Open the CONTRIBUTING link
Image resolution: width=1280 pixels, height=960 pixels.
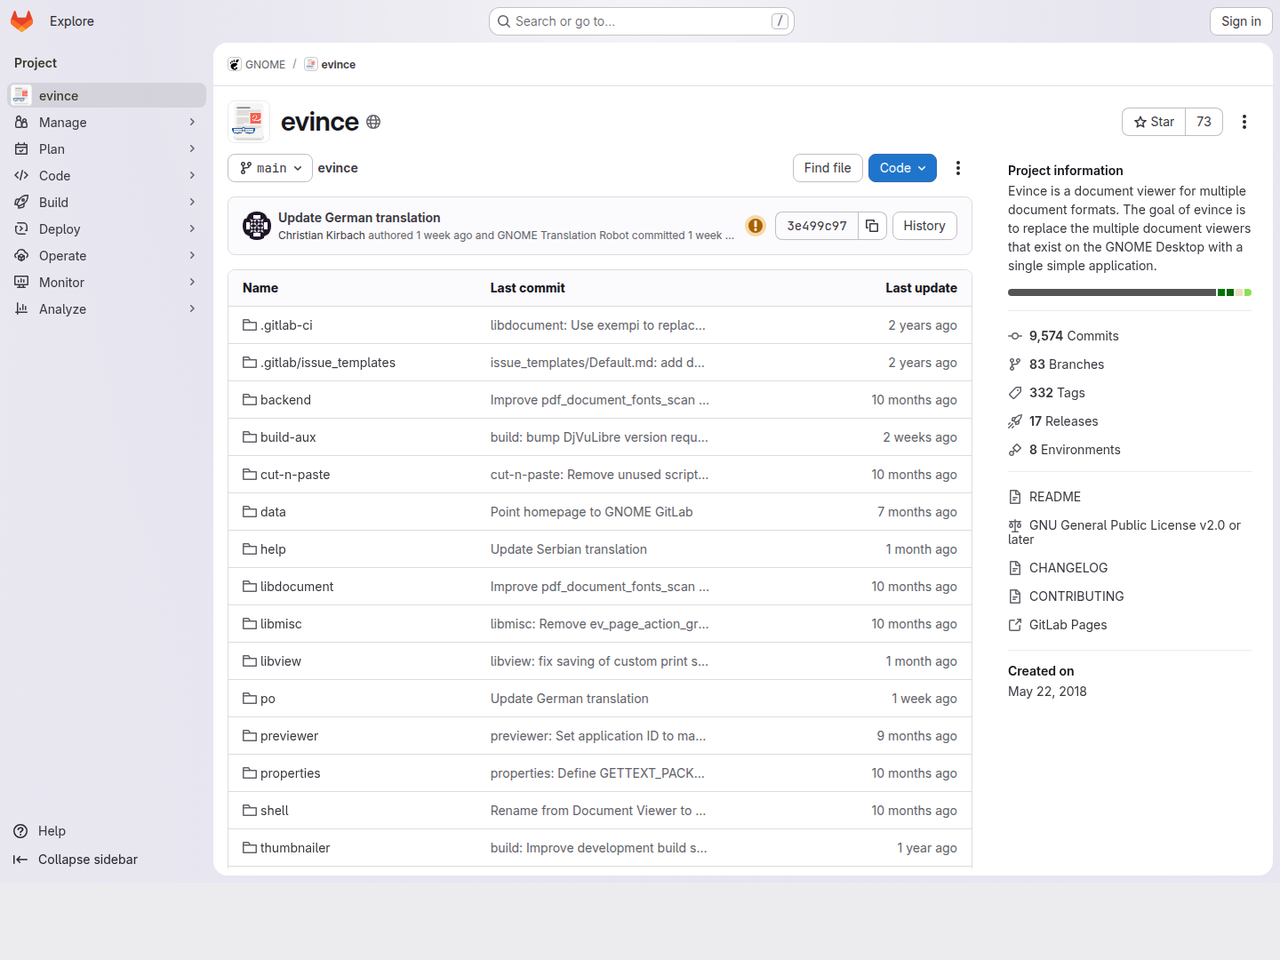pyautogui.click(x=1076, y=596)
